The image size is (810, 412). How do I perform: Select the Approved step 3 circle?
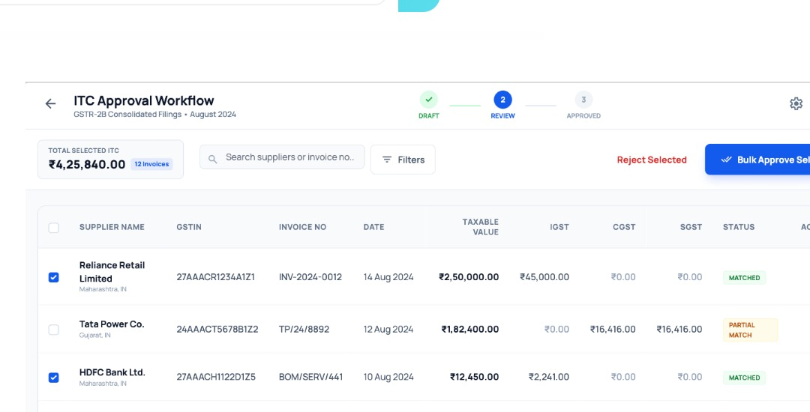(x=583, y=100)
